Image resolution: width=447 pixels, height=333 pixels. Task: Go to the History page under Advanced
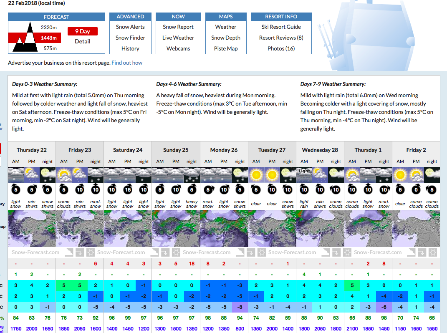coord(130,48)
